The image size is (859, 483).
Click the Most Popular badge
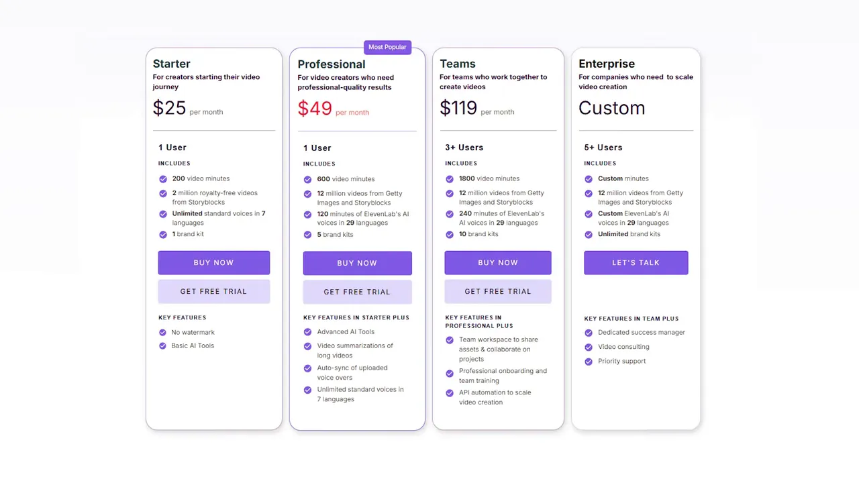pos(387,47)
